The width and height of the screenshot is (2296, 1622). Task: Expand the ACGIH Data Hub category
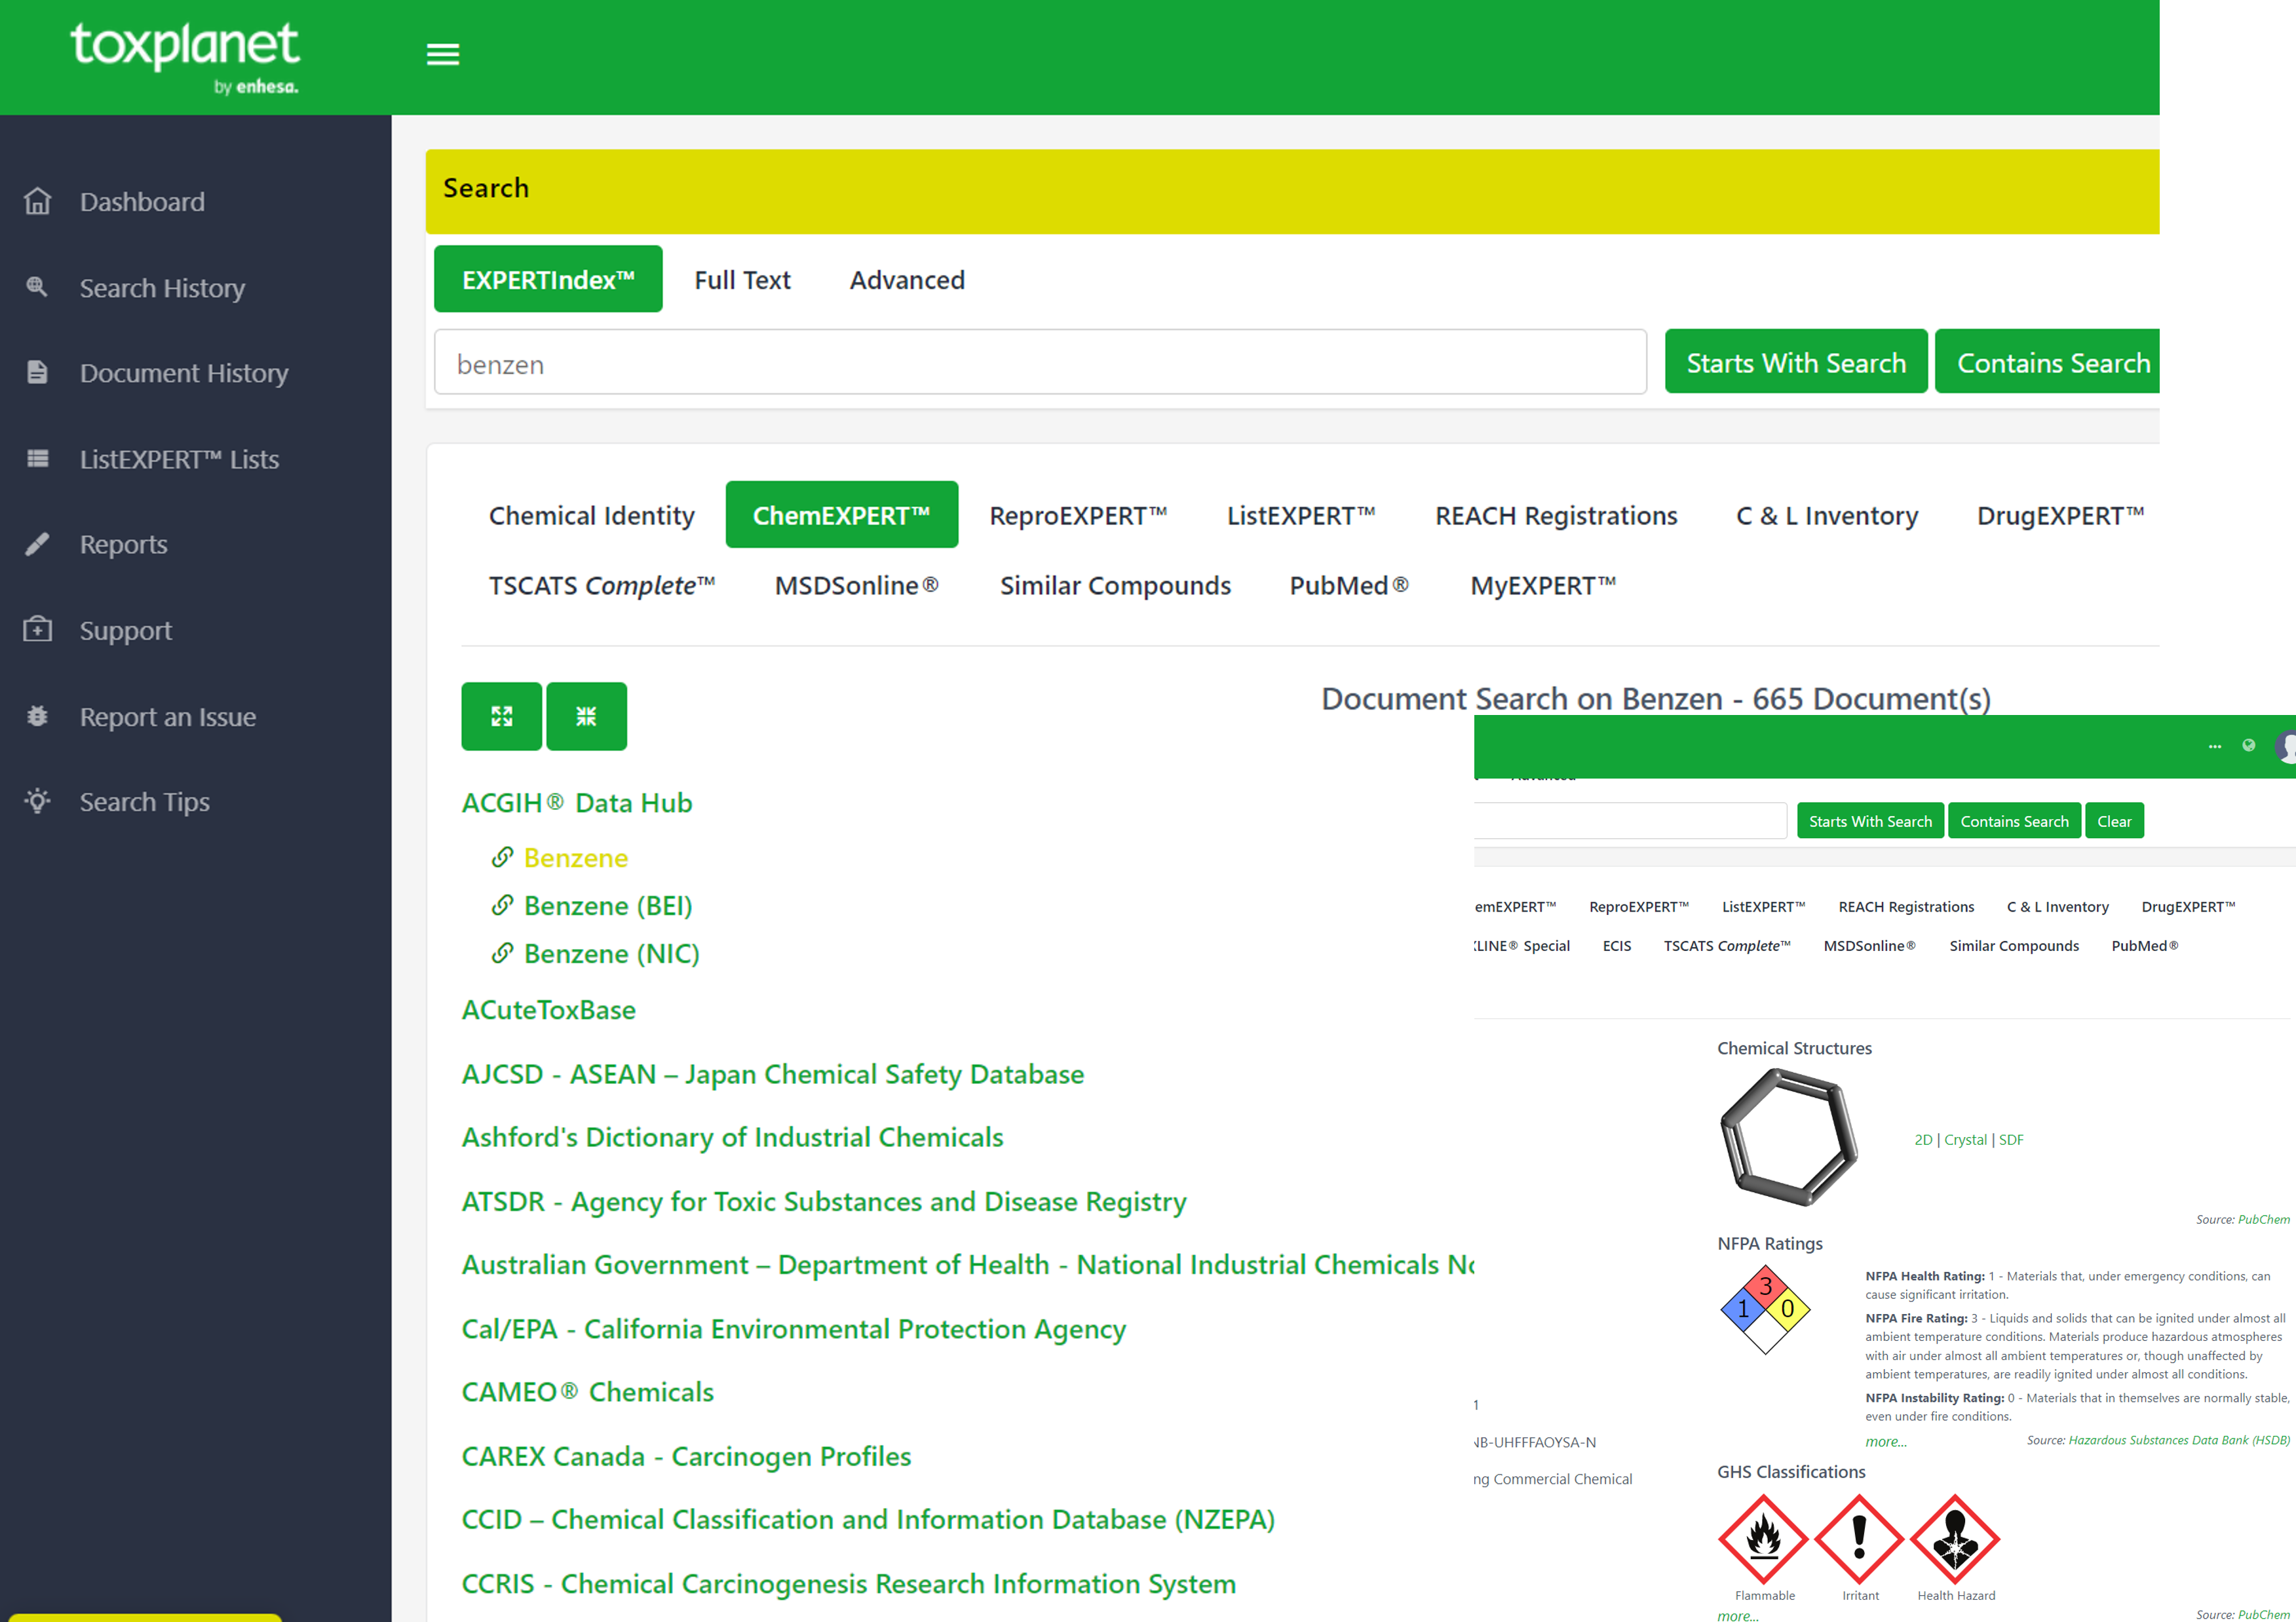576,803
